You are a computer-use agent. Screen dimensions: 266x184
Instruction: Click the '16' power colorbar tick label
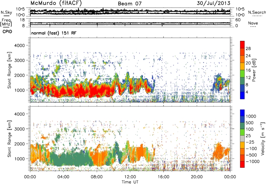[248, 70]
